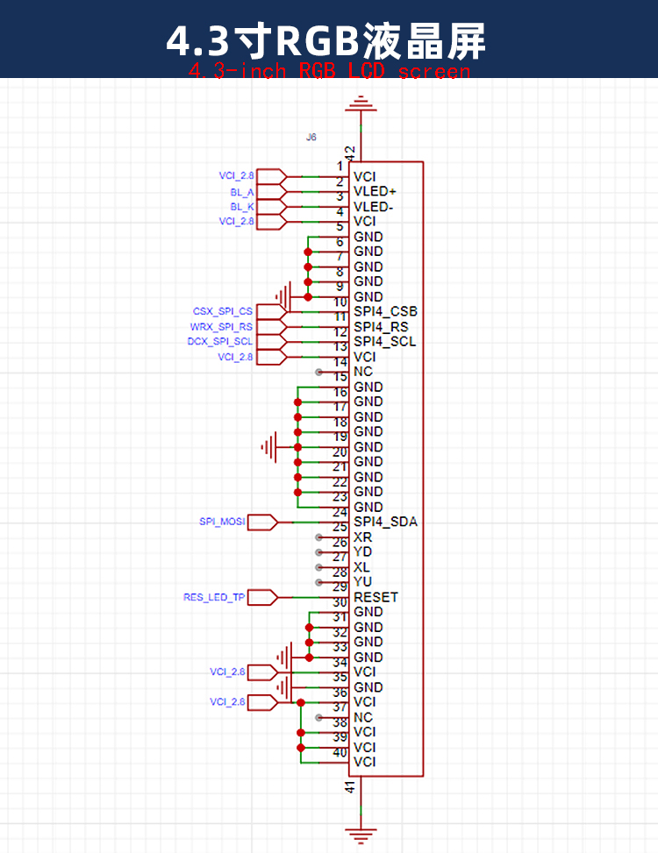Image resolution: width=658 pixels, height=853 pixels.
Task: Click the no-connect marker on XR pin
Action: (319, 537)
